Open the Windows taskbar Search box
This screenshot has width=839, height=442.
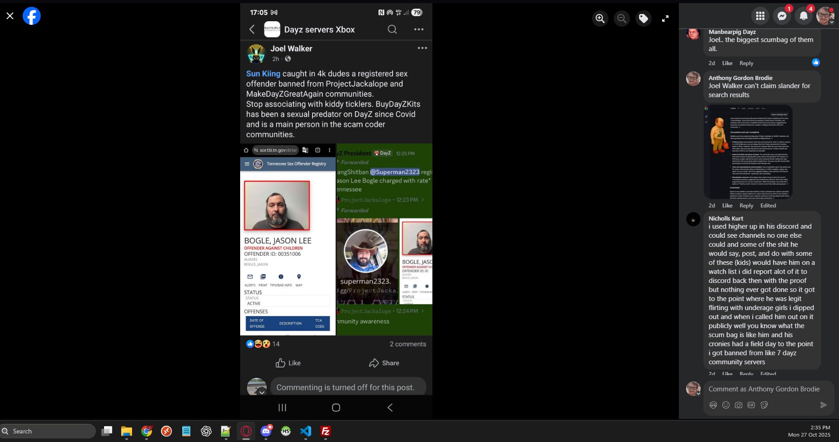(48, 431)
